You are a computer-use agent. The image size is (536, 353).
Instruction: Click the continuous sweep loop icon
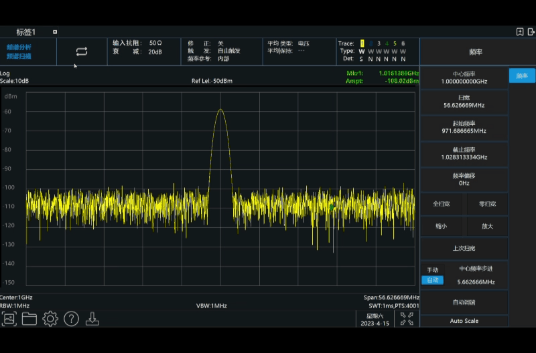pyautogui.click(x=82, y=51)
